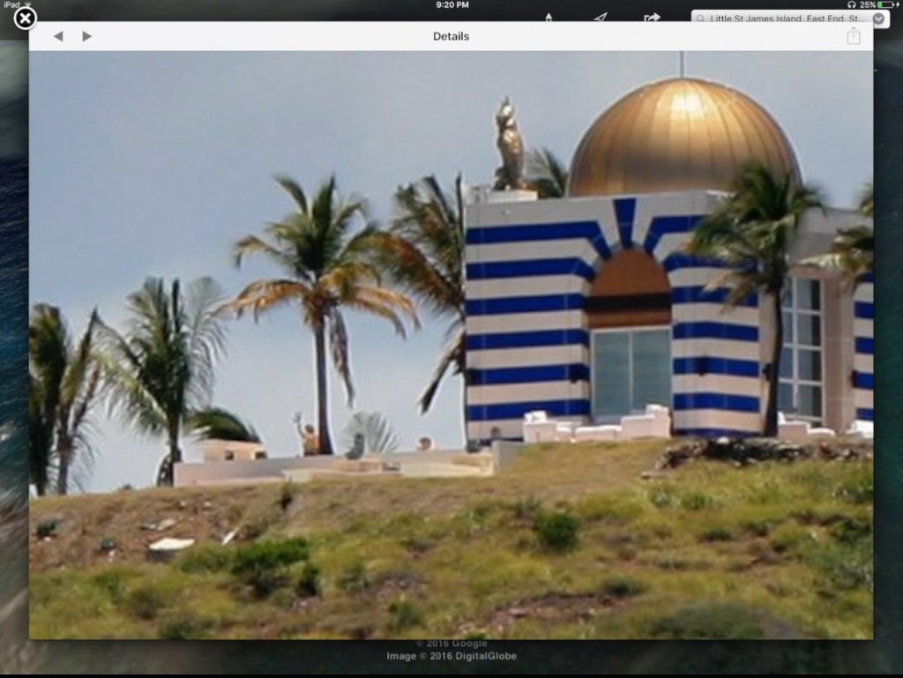Screen dimensions: 903x678
Task: Tap the curved share arrow in toolbar
Action: coord(653,18)
